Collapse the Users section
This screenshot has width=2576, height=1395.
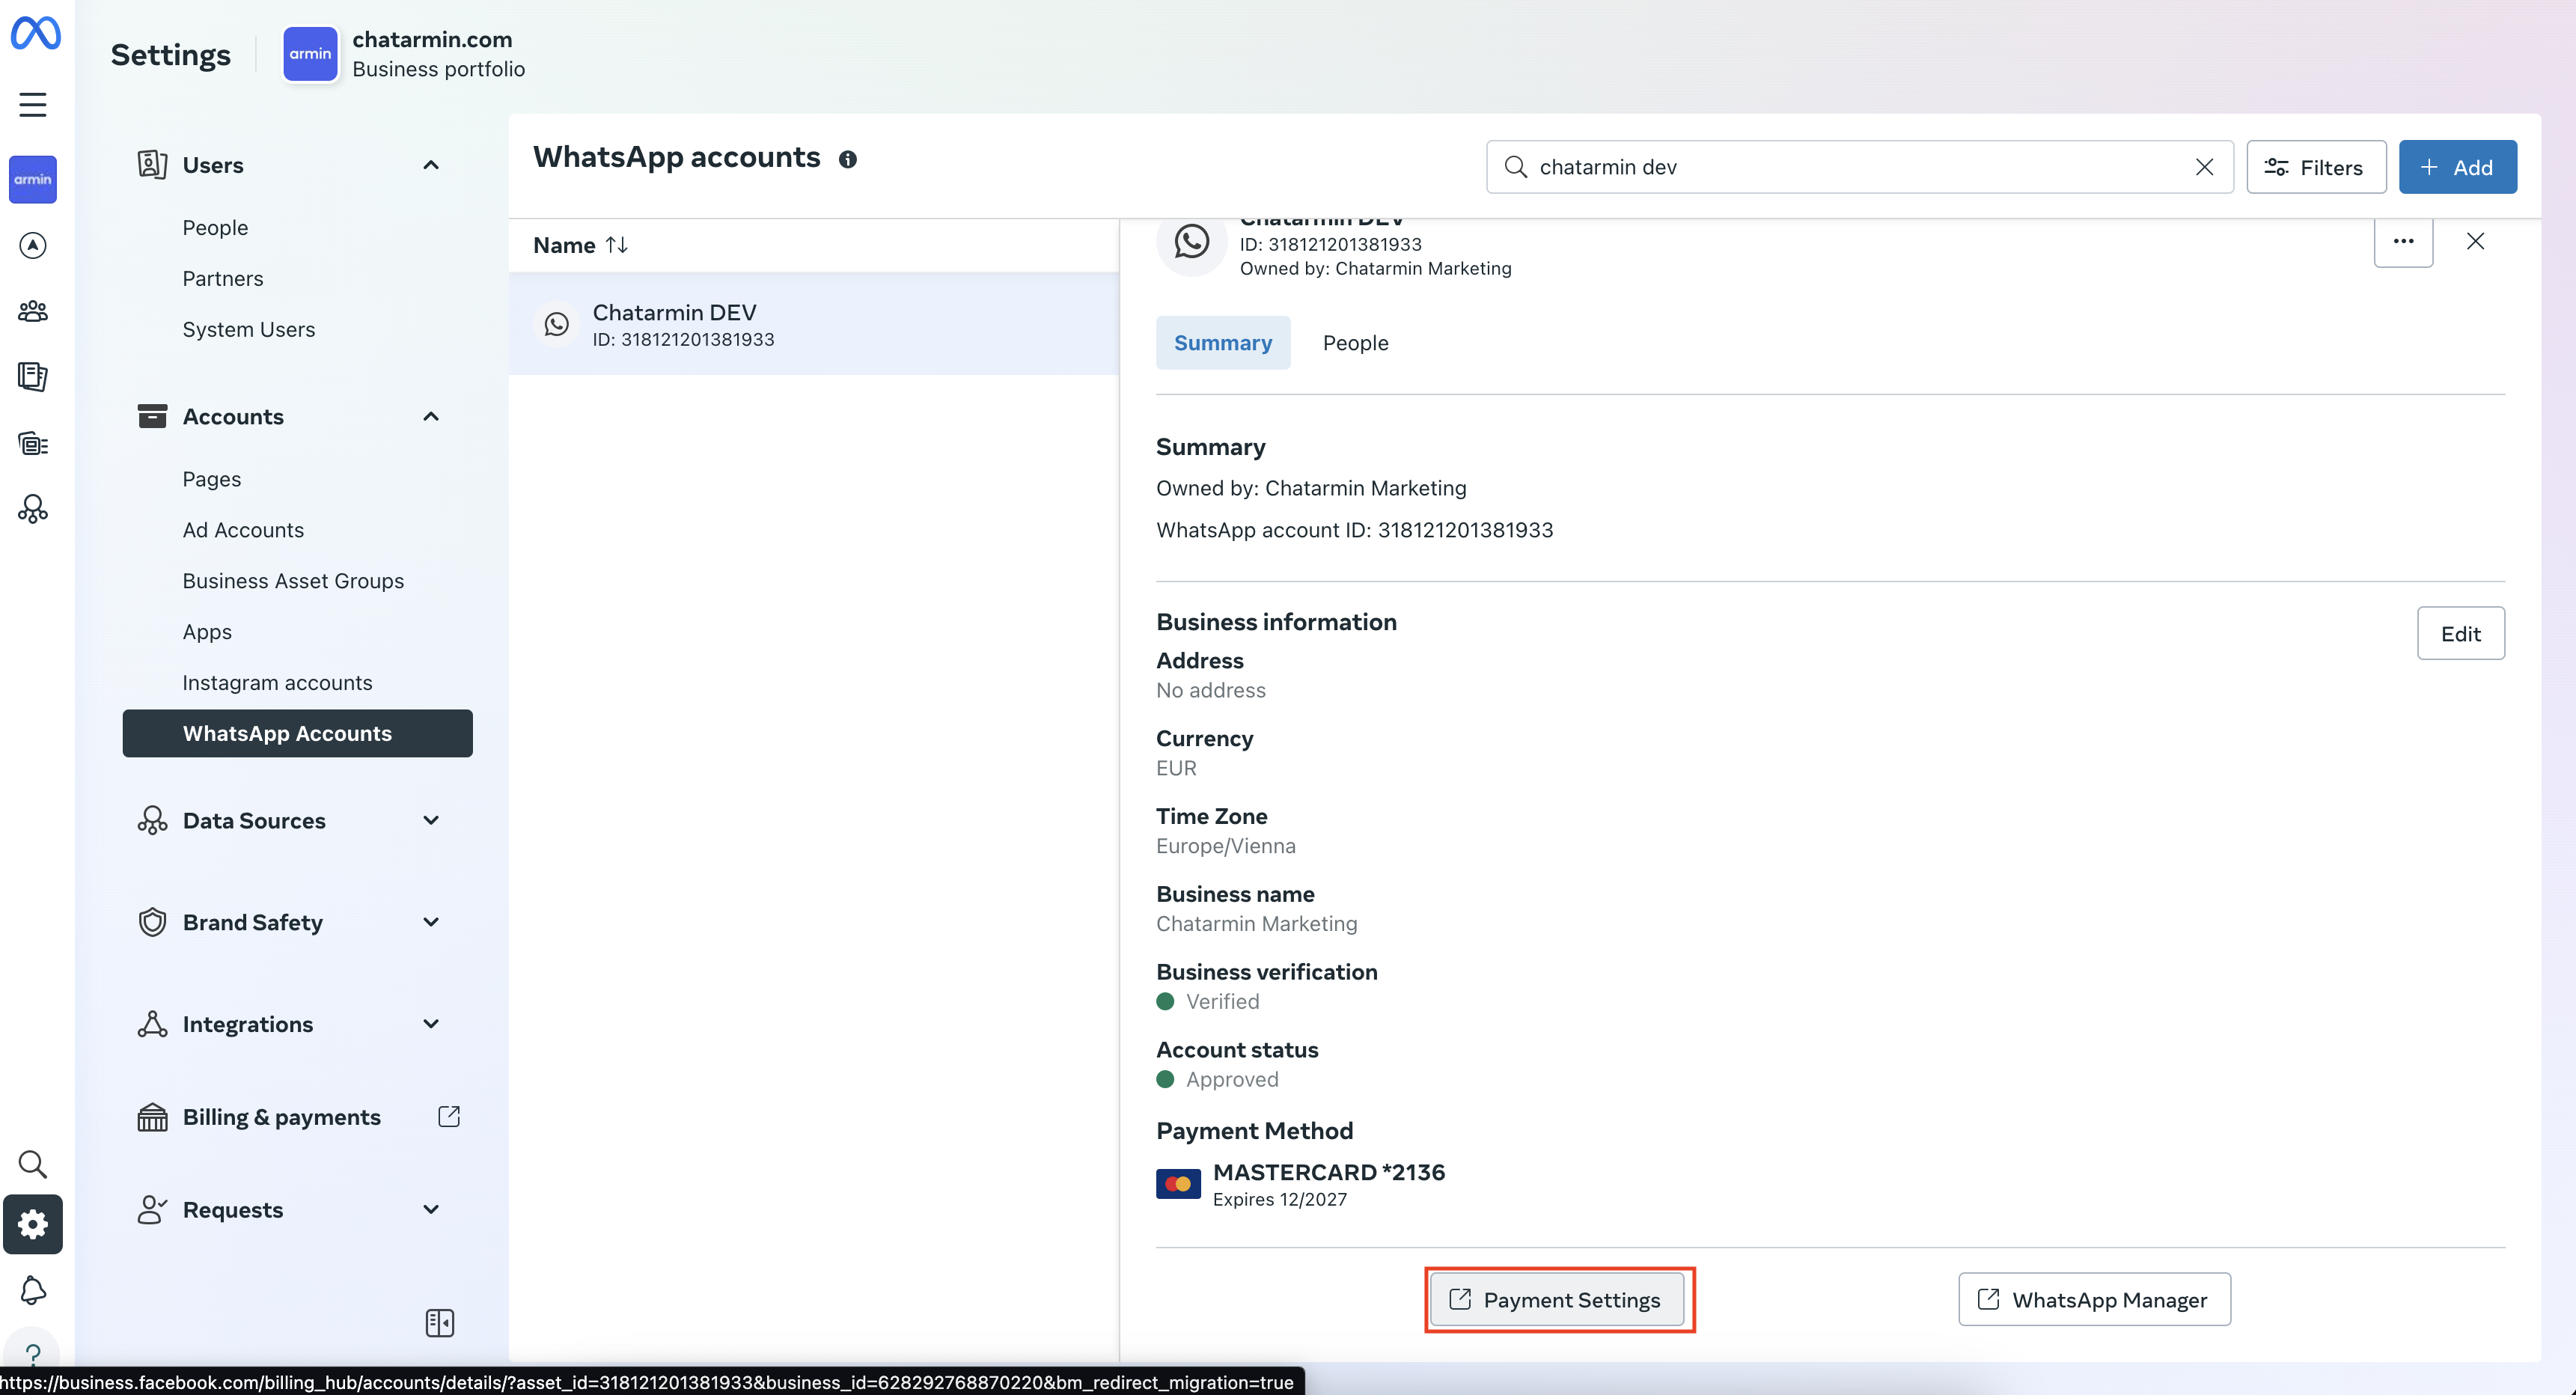pos(431,165)
